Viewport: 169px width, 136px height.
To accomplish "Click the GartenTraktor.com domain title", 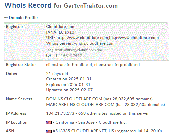I will point(91,6).
